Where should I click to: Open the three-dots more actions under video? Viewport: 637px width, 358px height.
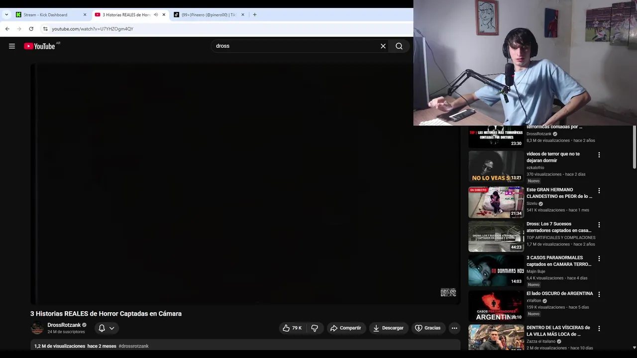454,328
